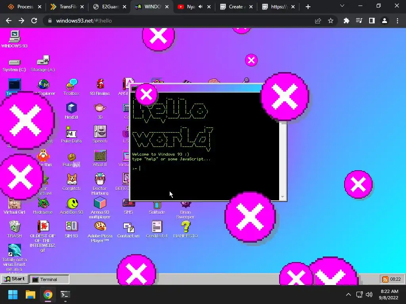Open the 3D teapot icon
406x304 pixels.
point(100,111)
